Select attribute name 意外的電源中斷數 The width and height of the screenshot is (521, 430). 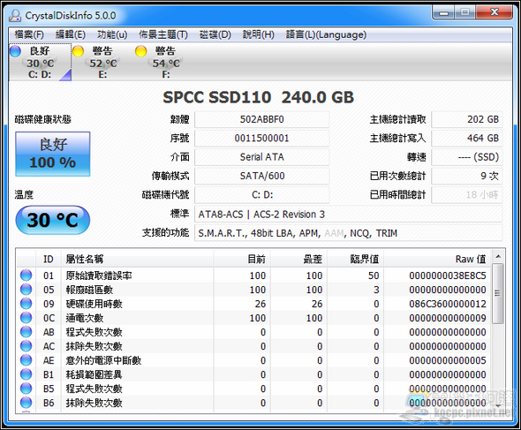pos(103,360)
